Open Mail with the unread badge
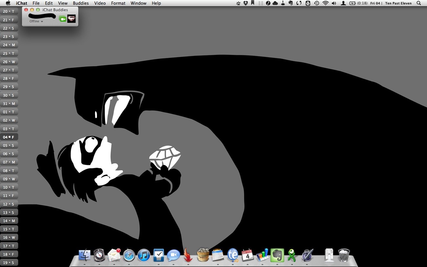The width and height of the screenshot is (427, 267). 114,255
